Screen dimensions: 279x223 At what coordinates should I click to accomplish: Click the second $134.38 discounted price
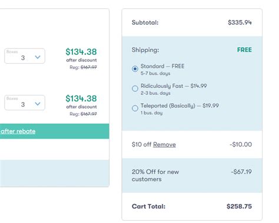81,99
